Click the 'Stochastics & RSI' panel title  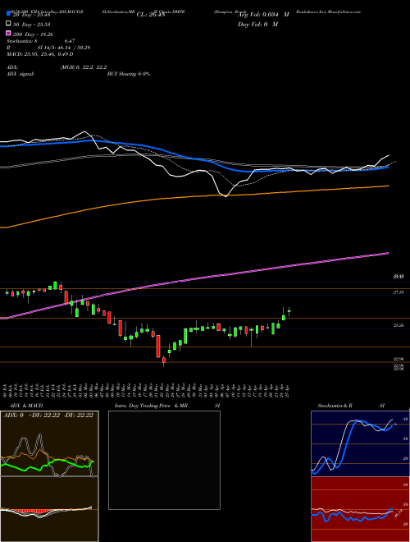351,406
